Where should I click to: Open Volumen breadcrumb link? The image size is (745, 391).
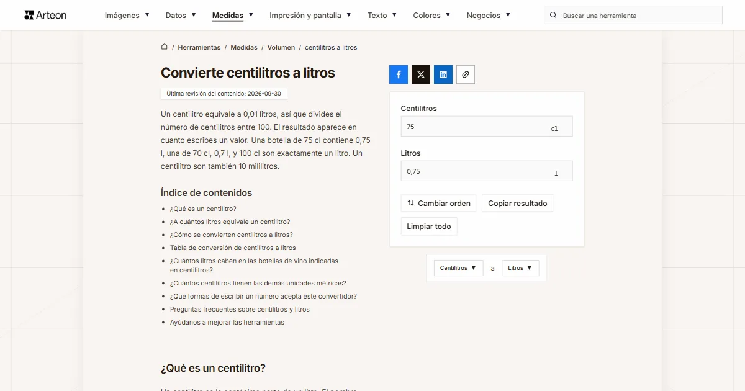[281, 47]
